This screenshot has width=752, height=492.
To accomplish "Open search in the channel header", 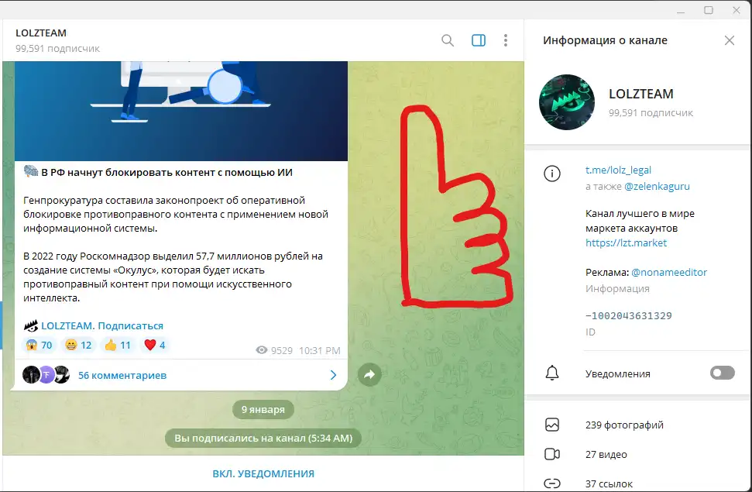I will pyautogui.click(x=448, y=40).
